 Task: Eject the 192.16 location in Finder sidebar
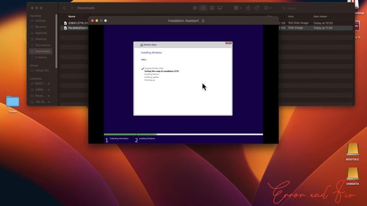(49, 102)
